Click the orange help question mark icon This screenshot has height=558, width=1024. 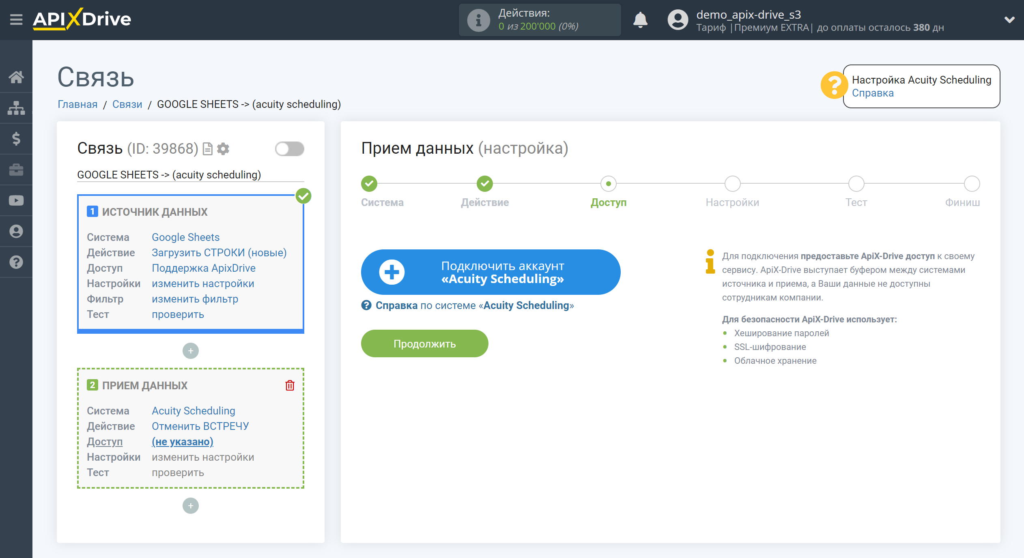tap(834, 86)
